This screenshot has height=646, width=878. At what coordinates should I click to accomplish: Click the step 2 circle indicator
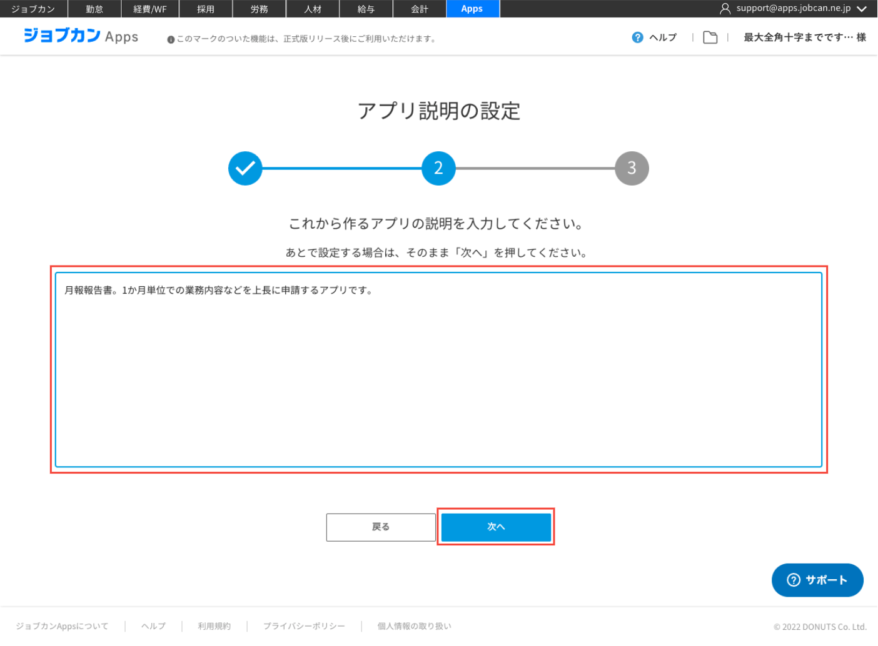pos(438,168)
